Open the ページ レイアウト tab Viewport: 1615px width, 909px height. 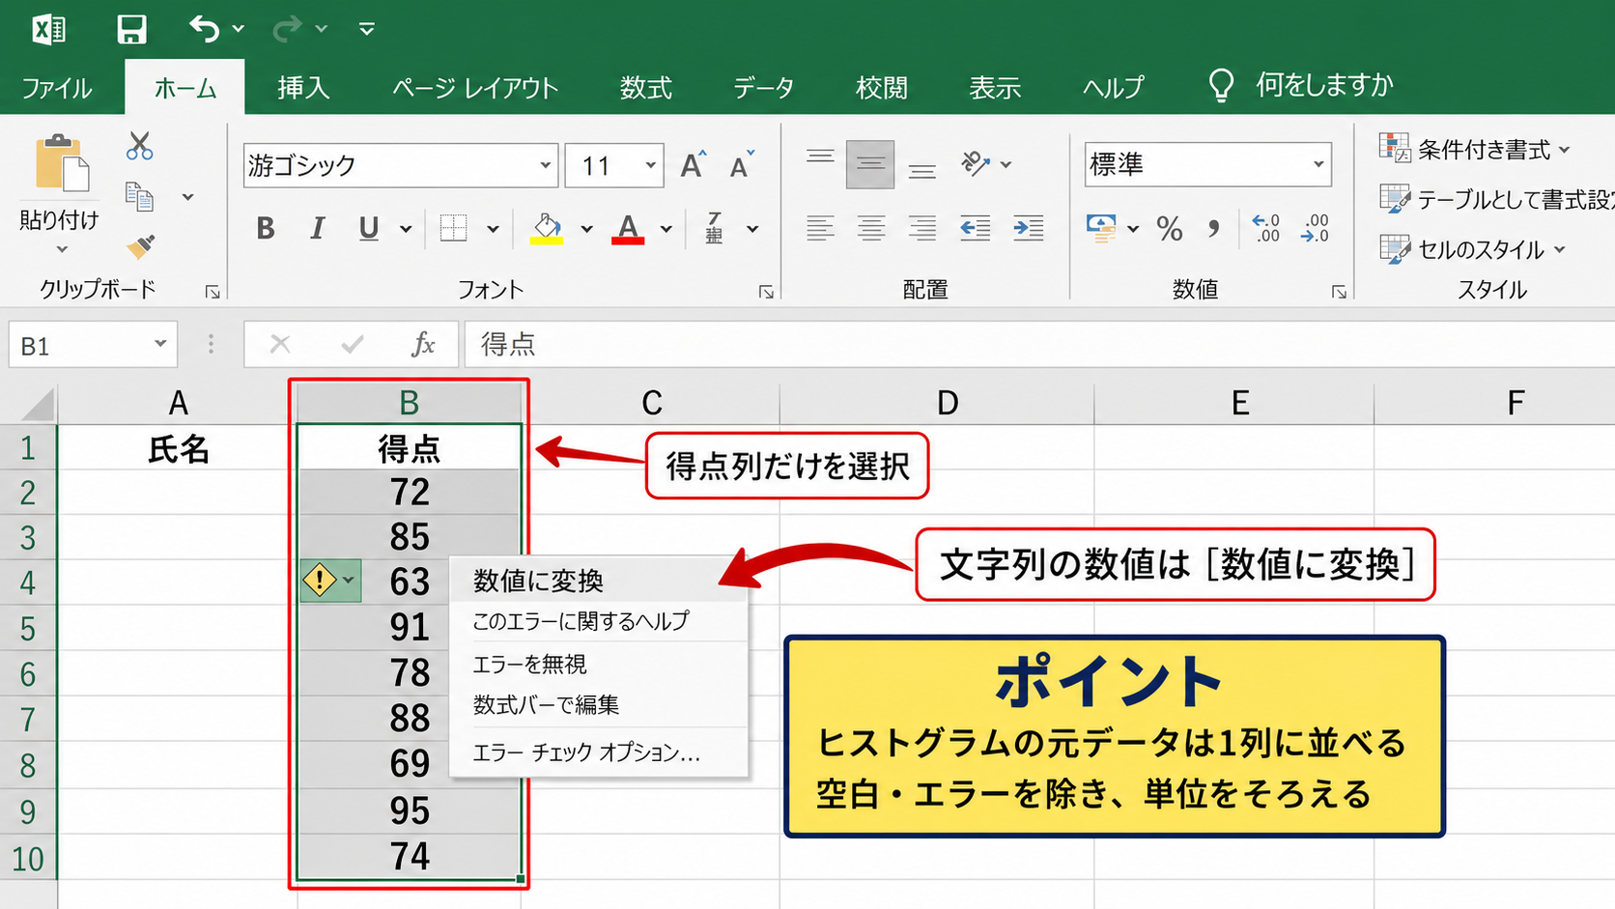[x=475, y=88]
